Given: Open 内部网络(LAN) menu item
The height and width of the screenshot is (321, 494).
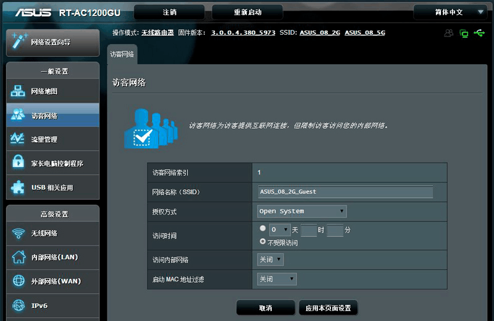Looking at the screenshot, I should (53, 257).
